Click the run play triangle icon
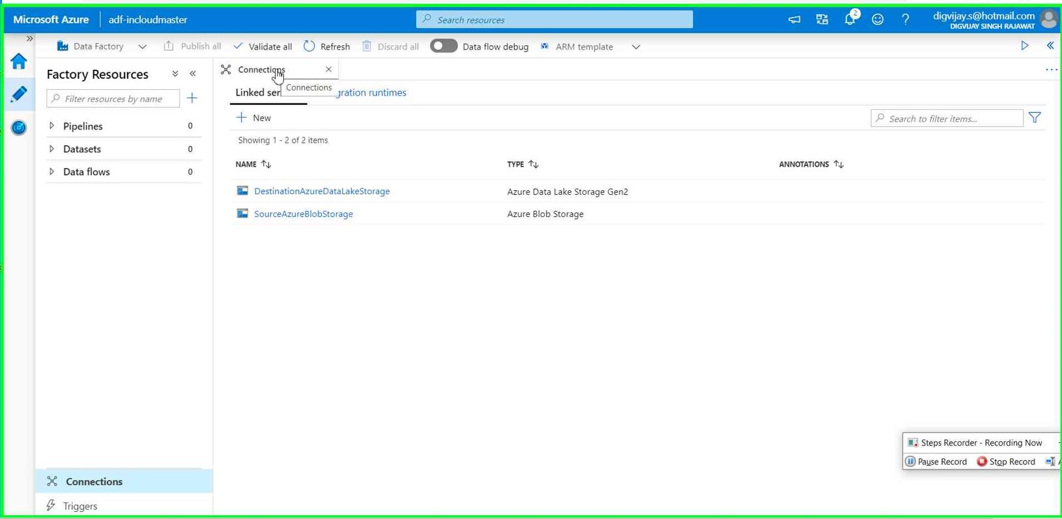The height and width of the screenshot is (519, 1062). click(1025, 46)
